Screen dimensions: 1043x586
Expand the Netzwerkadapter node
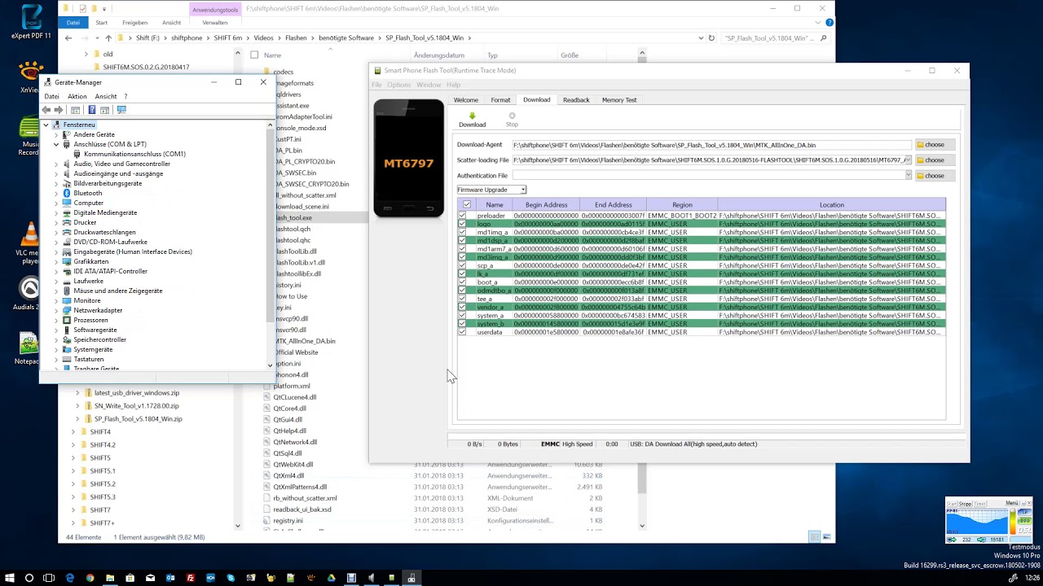click(56, 310)
